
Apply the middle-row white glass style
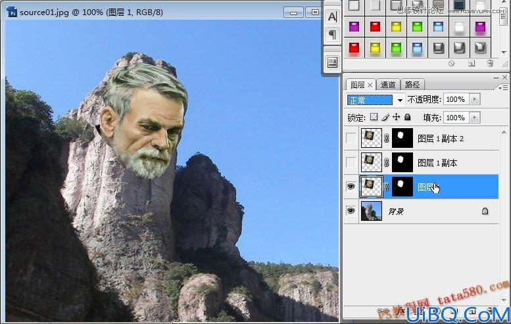[x=459, y=28]
